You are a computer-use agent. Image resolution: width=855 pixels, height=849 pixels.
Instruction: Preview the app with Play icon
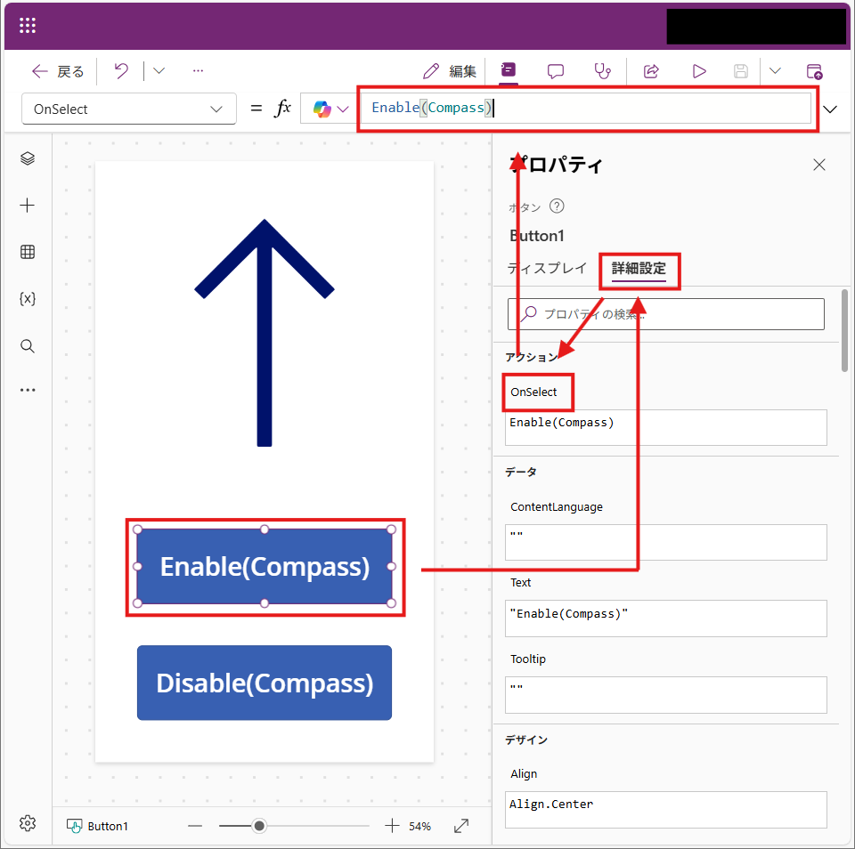699,71
